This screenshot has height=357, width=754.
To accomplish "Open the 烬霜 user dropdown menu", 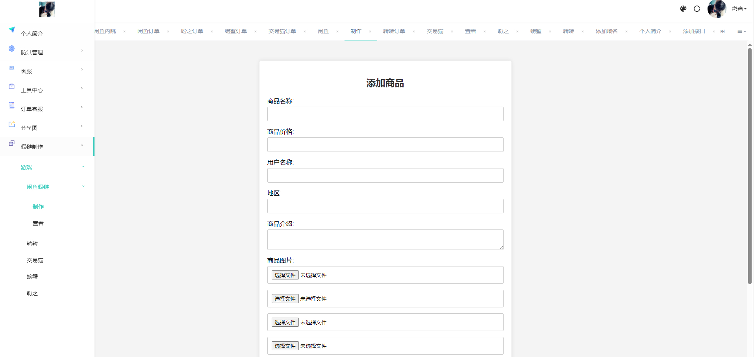I will 739,8.
